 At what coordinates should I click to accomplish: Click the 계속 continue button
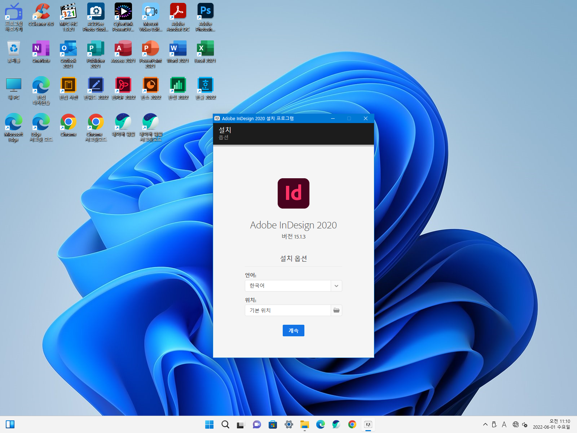[x=294, y=331]
